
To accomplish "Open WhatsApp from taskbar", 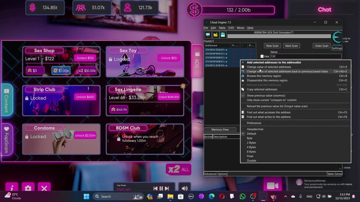I will (243, 196).
